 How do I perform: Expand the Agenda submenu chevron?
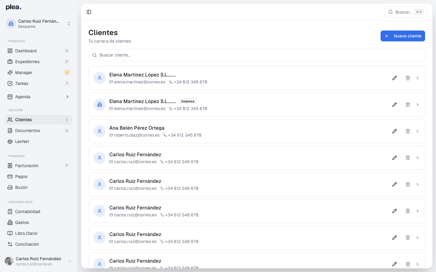[x=67, y=97]
